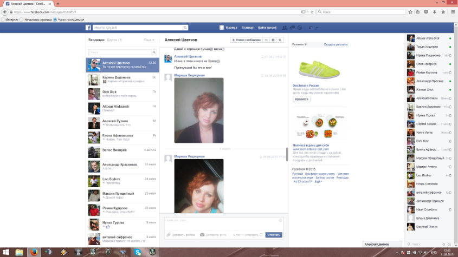458x257 pixels.
Task: Click the gear actions icon for the conversation
Action: (x=273, y=40)
